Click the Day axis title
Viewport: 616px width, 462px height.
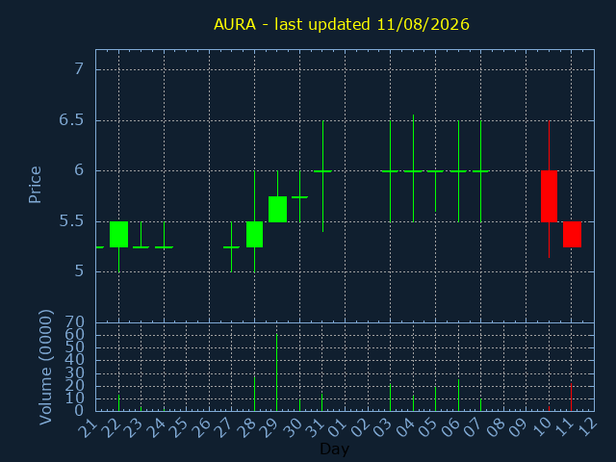pos(334,449)
